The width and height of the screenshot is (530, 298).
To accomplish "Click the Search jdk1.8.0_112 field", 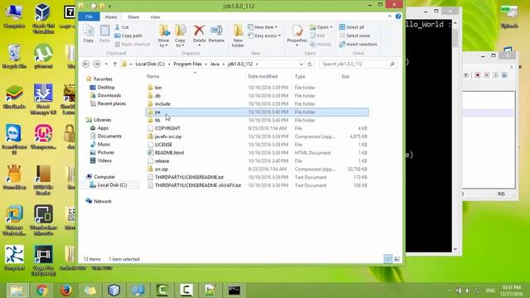I will 359,64.
